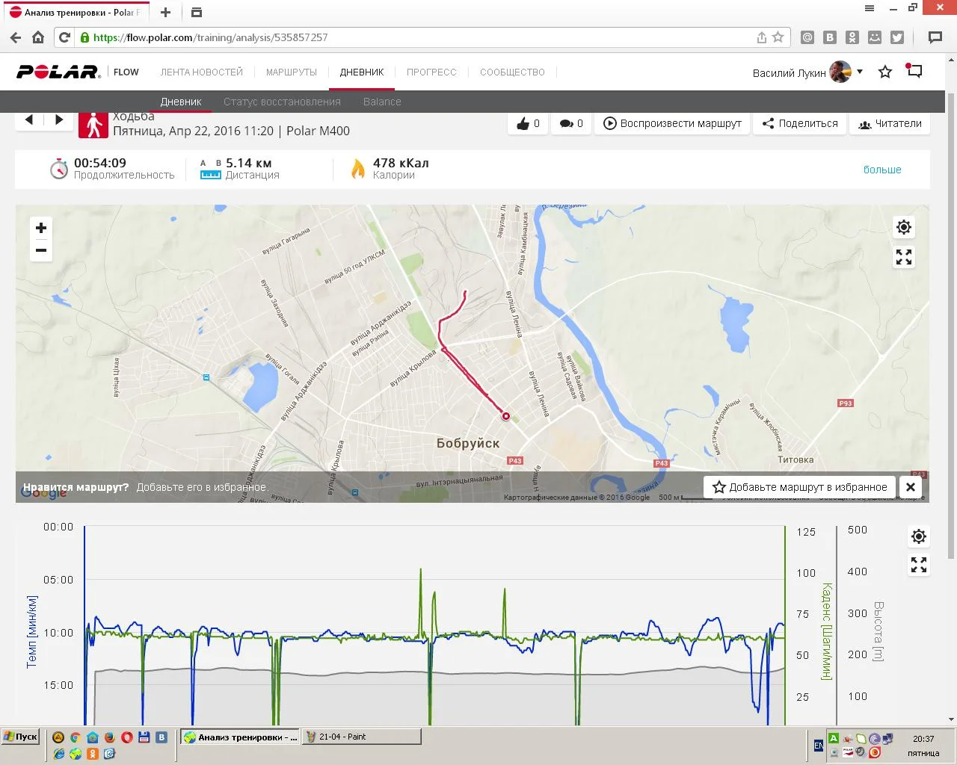
Task: Open the Маршруты tab
Action: (292, 72)
